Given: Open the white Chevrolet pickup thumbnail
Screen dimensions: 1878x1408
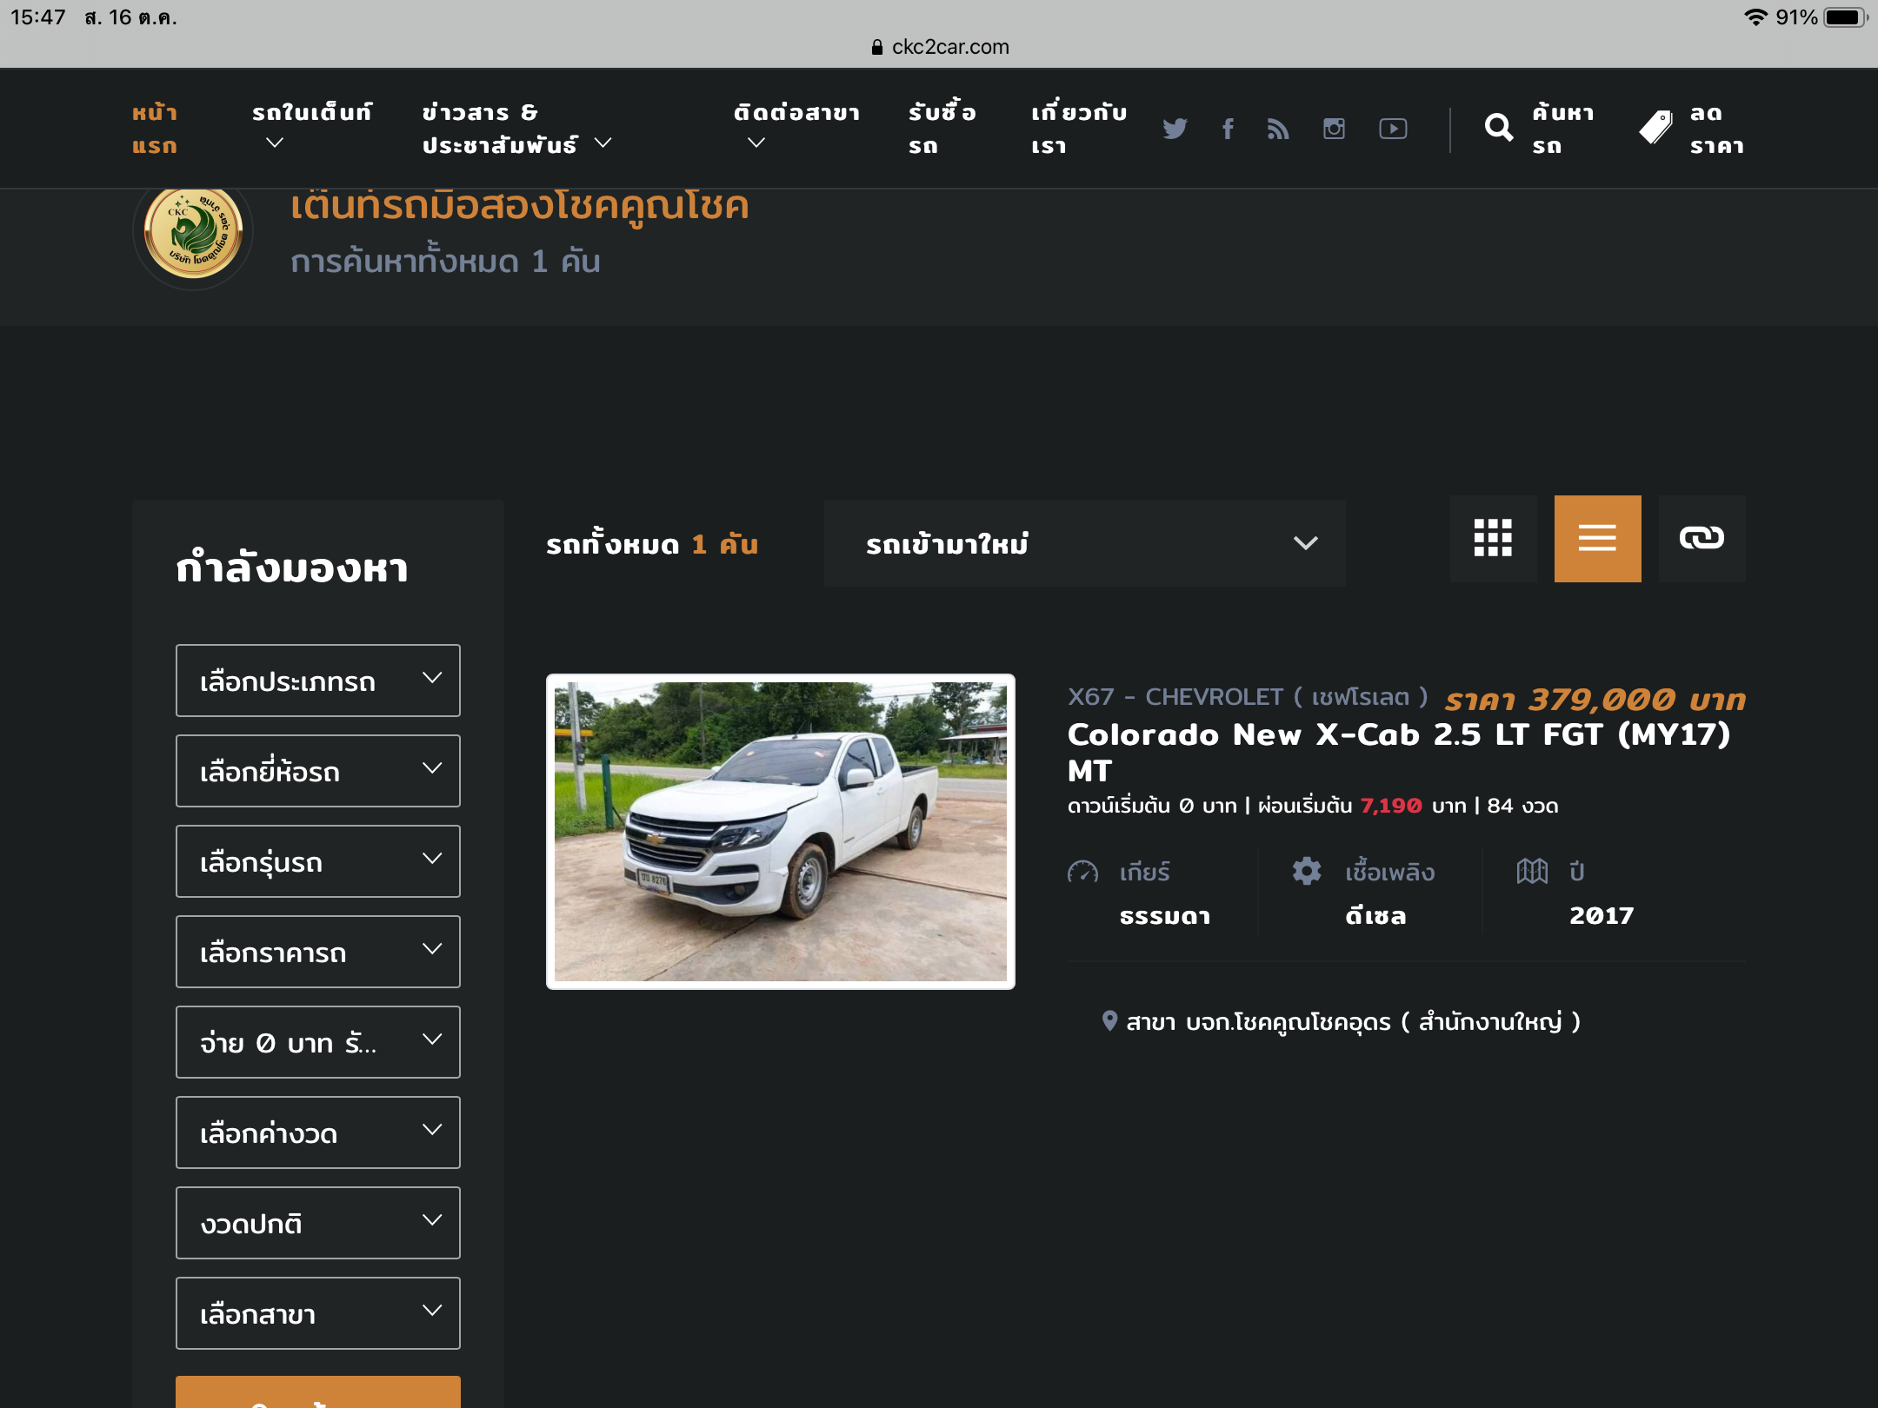Looking at the screenshot, I should [780, 832].
